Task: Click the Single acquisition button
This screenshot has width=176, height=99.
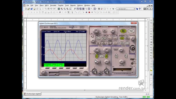Action: [x=131, y=31]
